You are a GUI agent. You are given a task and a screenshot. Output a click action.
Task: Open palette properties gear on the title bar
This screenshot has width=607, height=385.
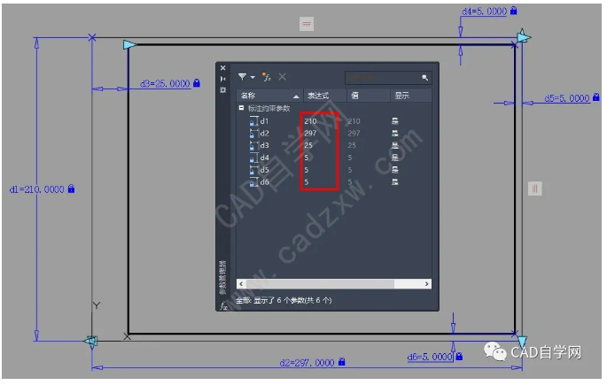point(223,89)
